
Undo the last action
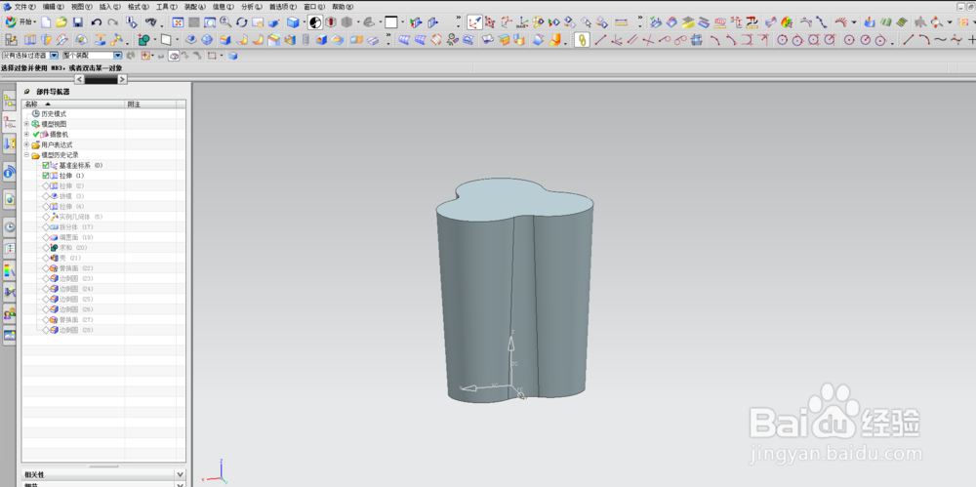tap(96, 22)
